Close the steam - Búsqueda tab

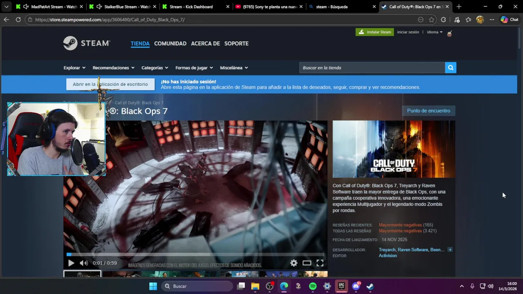click(374, 7)
